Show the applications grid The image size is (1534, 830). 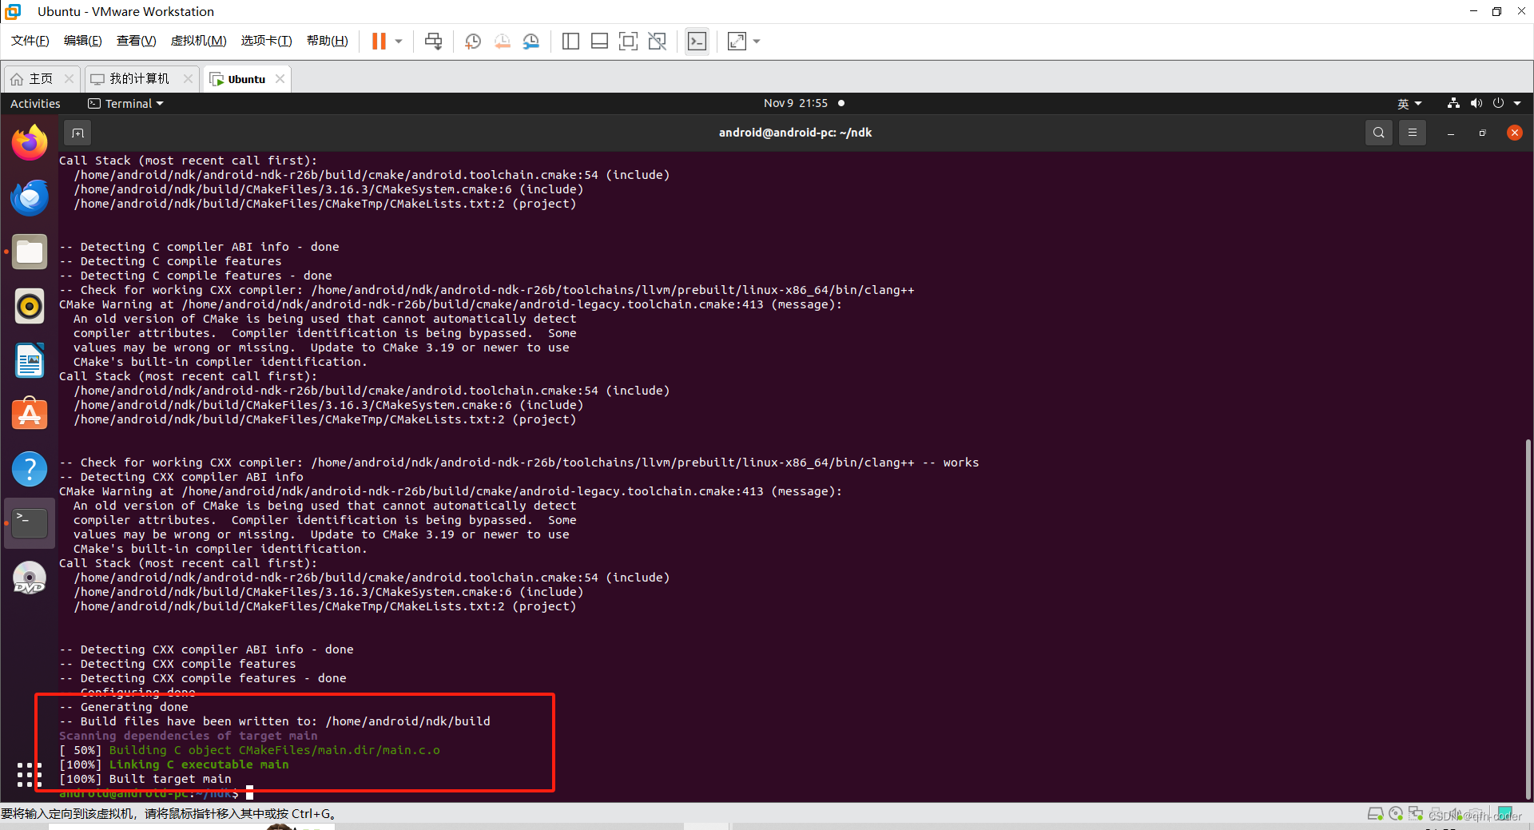pos(30,774)
